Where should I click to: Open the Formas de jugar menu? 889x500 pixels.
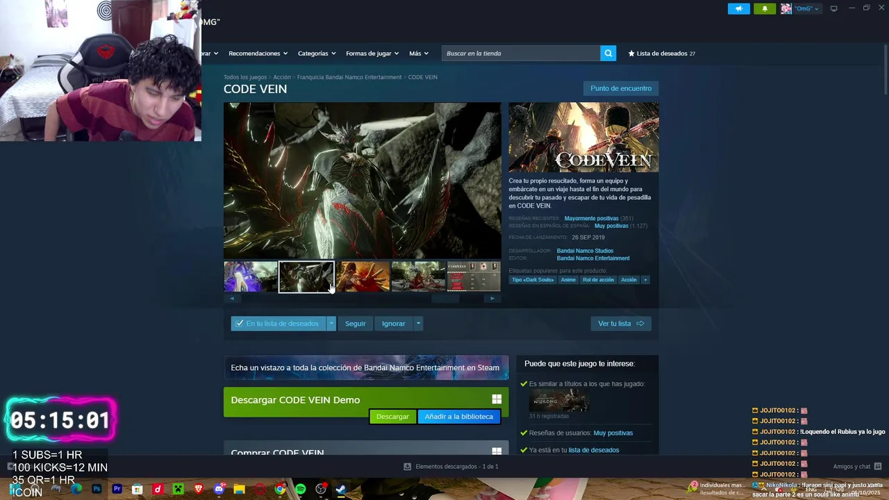click(x=372, y=53)
